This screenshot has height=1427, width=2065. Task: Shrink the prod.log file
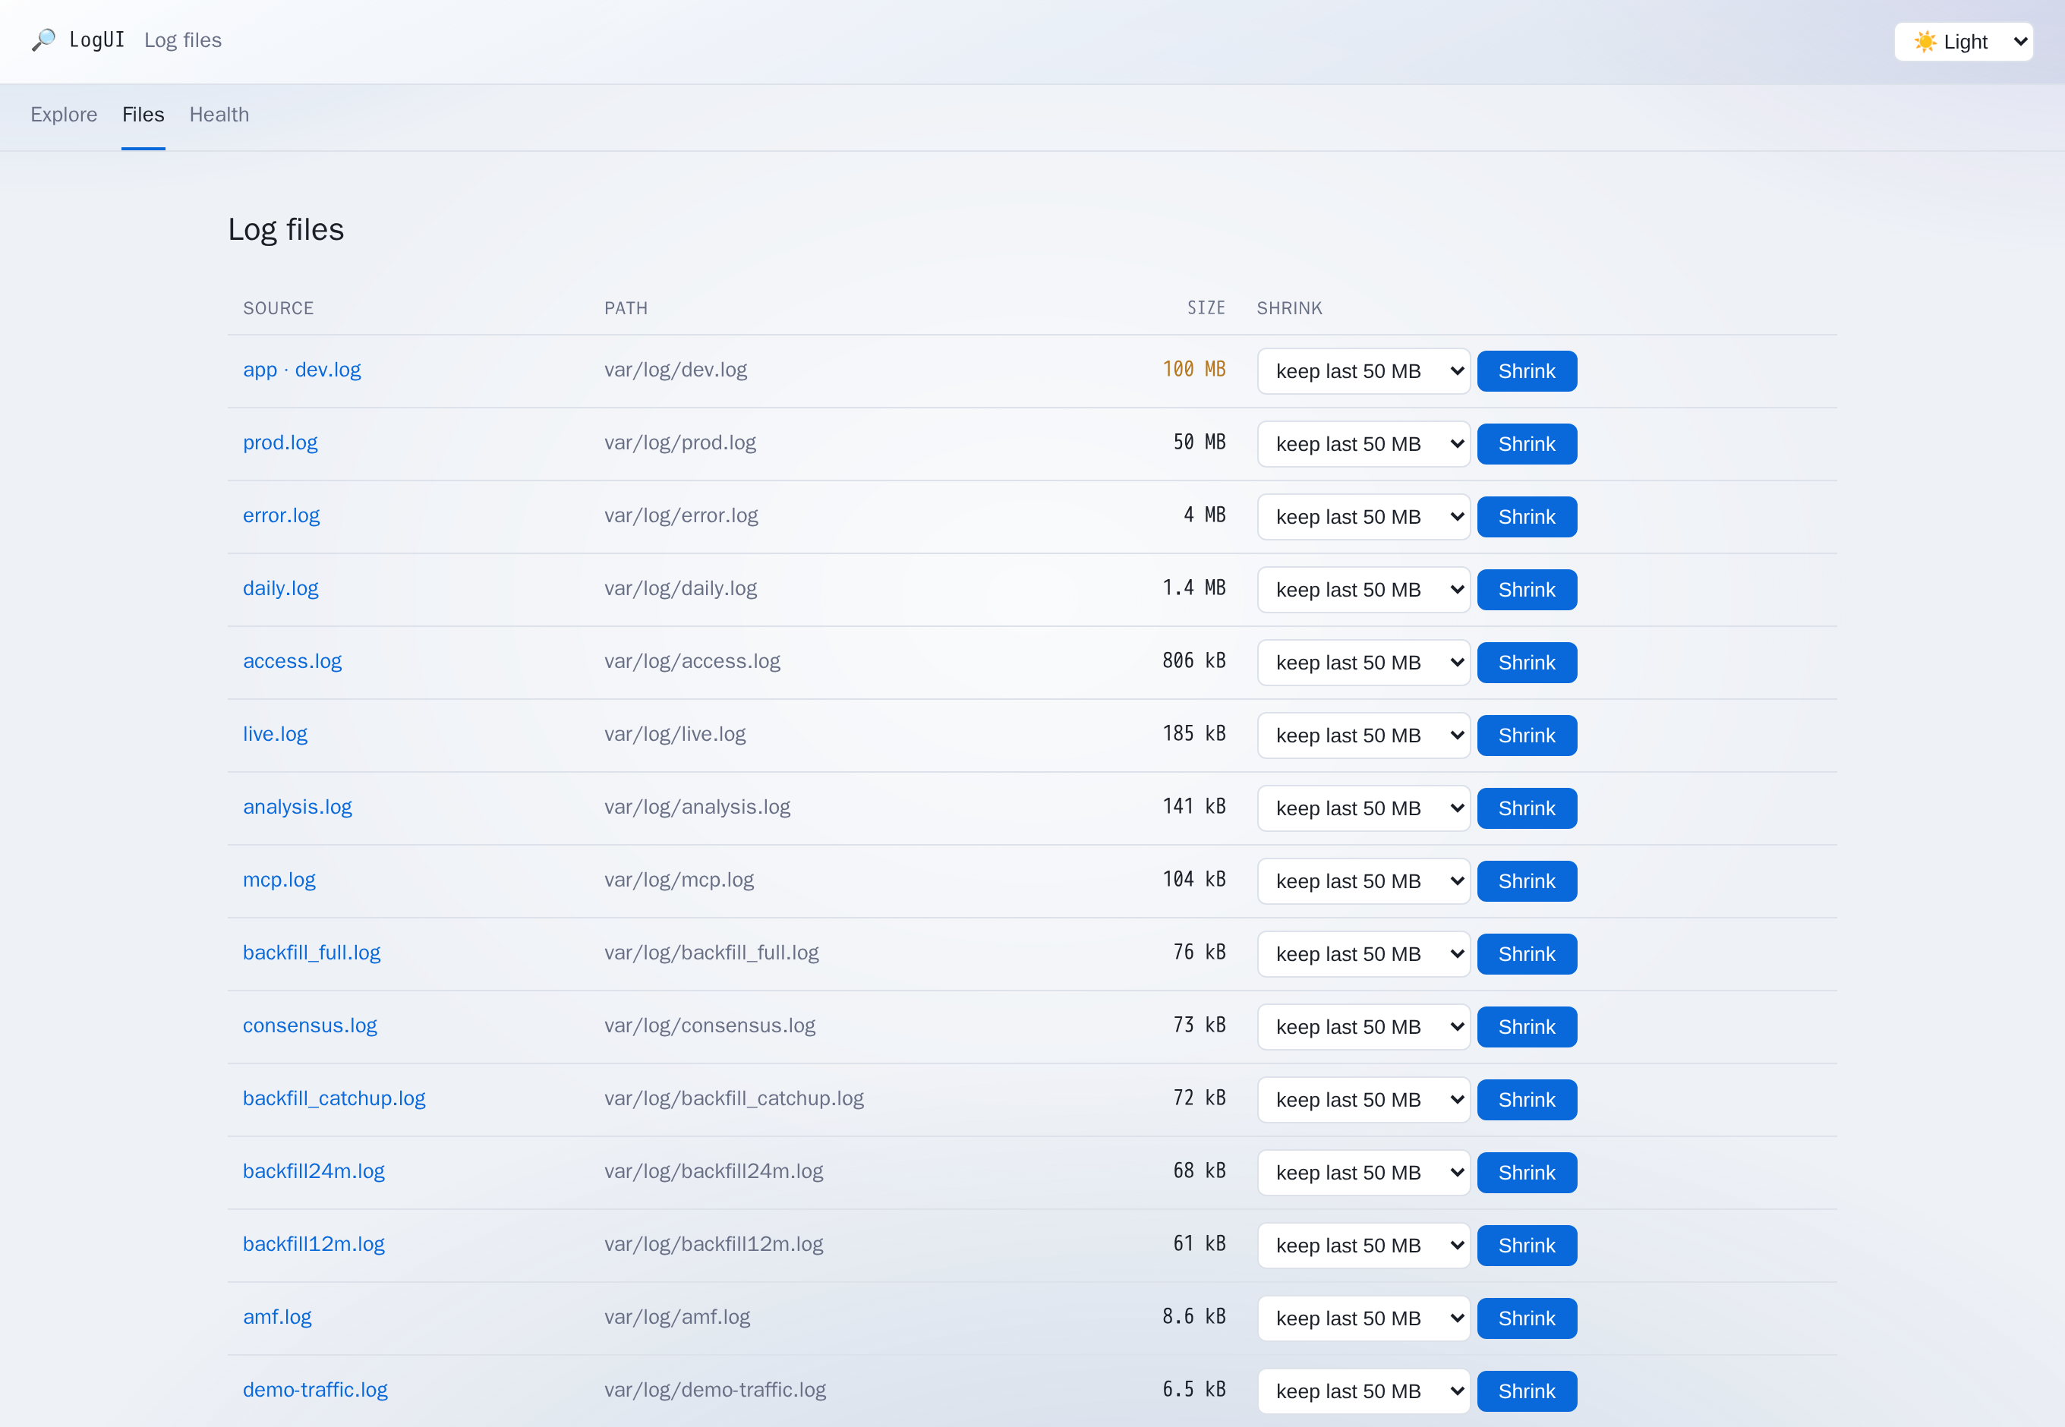point(1527,444)
